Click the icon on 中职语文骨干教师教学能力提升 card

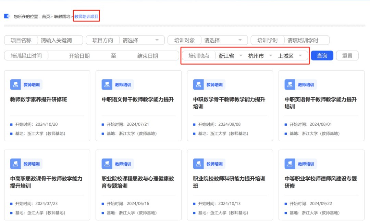coord(107,85)
